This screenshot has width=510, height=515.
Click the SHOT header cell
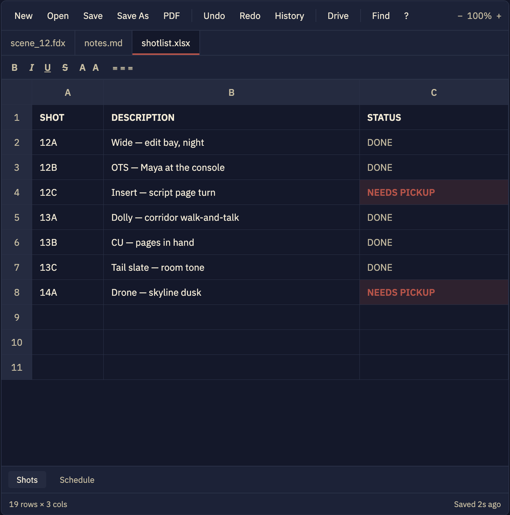coord(68,117)
